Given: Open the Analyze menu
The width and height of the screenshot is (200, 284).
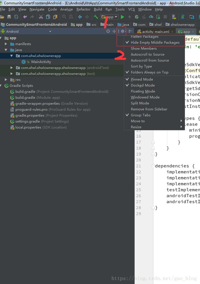Looking at the screenshot, I should tap(66, 10).
